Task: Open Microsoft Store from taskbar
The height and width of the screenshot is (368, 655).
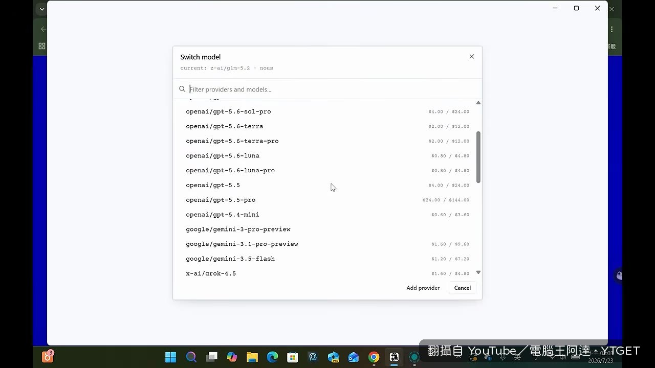Action: [x=293, y=357]
